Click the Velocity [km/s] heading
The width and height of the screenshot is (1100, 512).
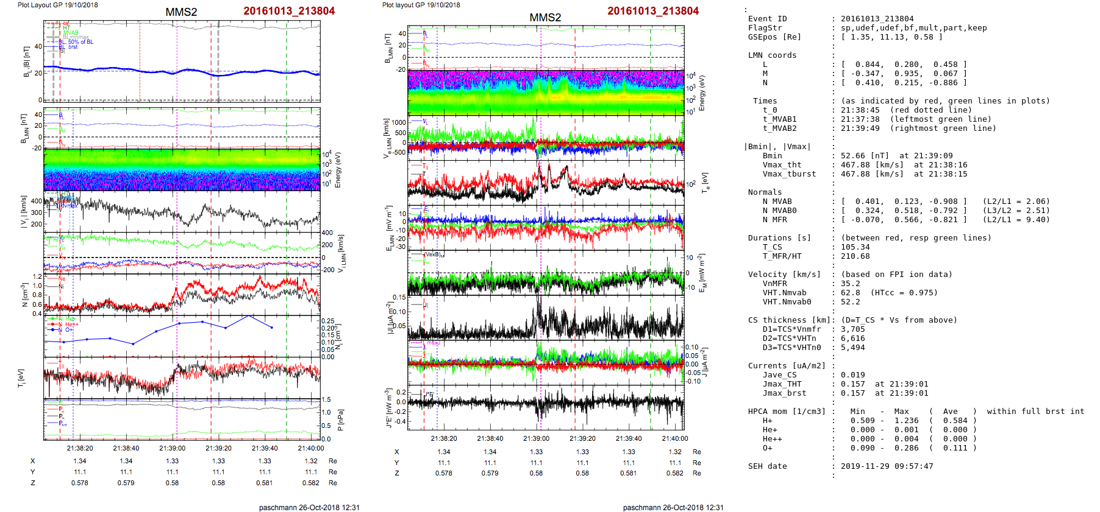tap(784, 275)
